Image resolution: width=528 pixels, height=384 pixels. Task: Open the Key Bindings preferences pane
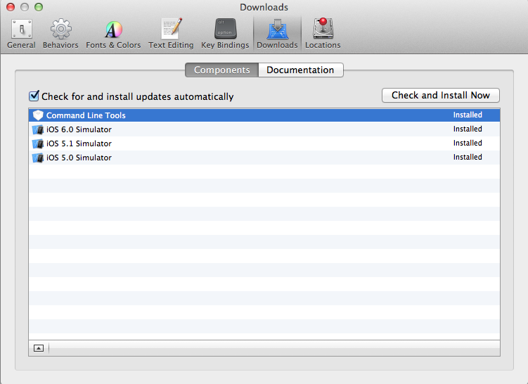pos(225,34)
